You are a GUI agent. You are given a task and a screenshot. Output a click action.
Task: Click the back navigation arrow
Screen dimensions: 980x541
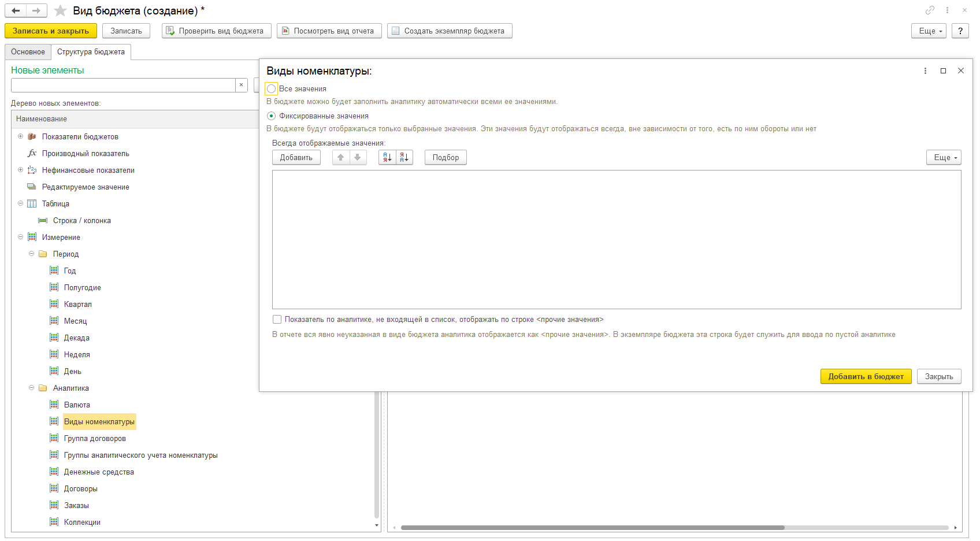[x=16, y=10]
